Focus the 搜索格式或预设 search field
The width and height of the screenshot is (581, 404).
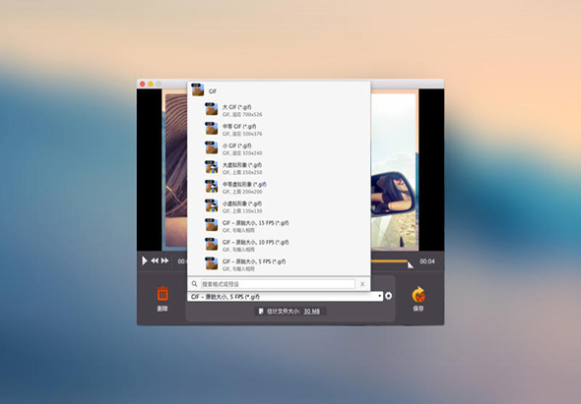[278, 284]
